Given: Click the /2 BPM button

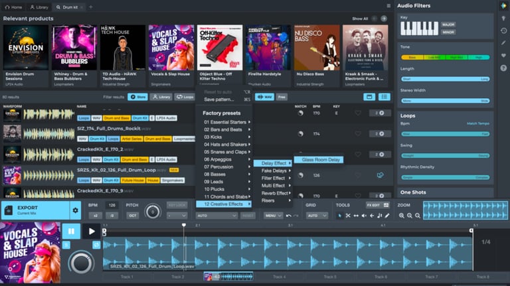Looking at the screenshot, I should [x=112, y=216].
